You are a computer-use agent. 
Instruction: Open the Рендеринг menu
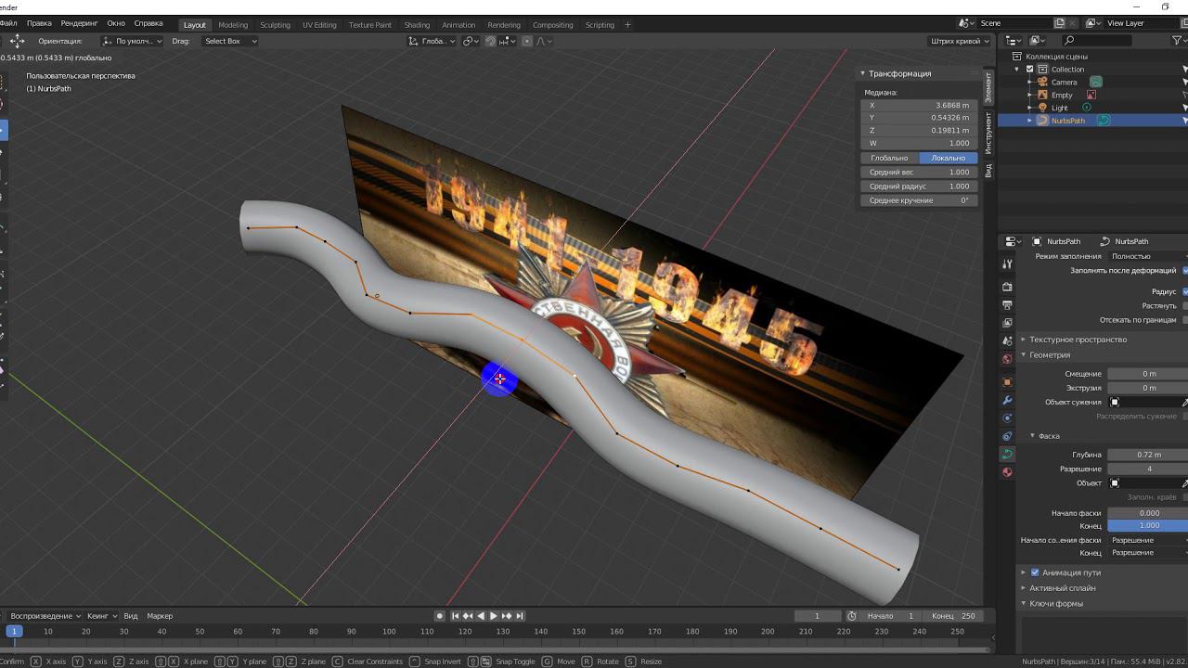pyautogui.click(x=79, y=23)
